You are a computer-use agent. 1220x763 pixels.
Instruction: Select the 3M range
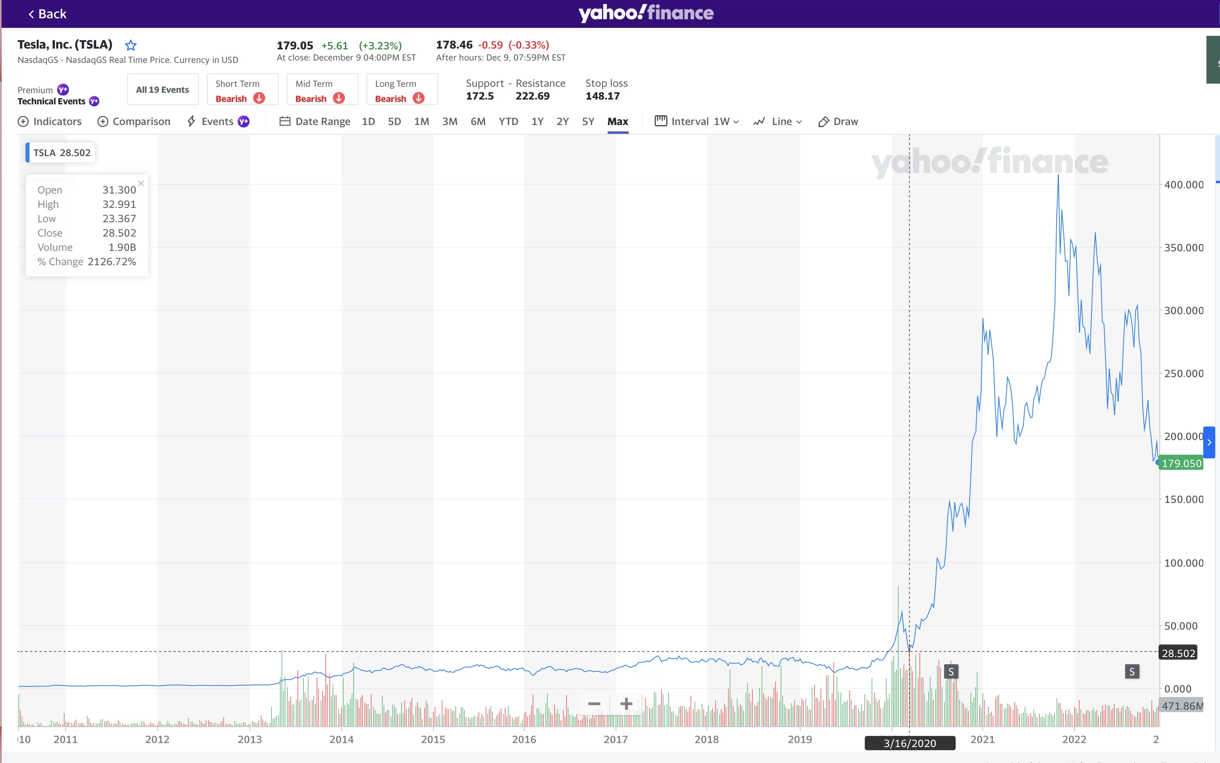tap(450, 121)
